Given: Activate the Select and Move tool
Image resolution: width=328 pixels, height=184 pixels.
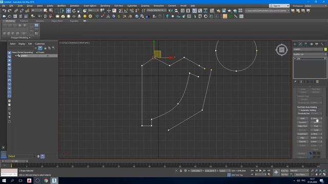Looking at the screenshot, I should pos(68,11).
